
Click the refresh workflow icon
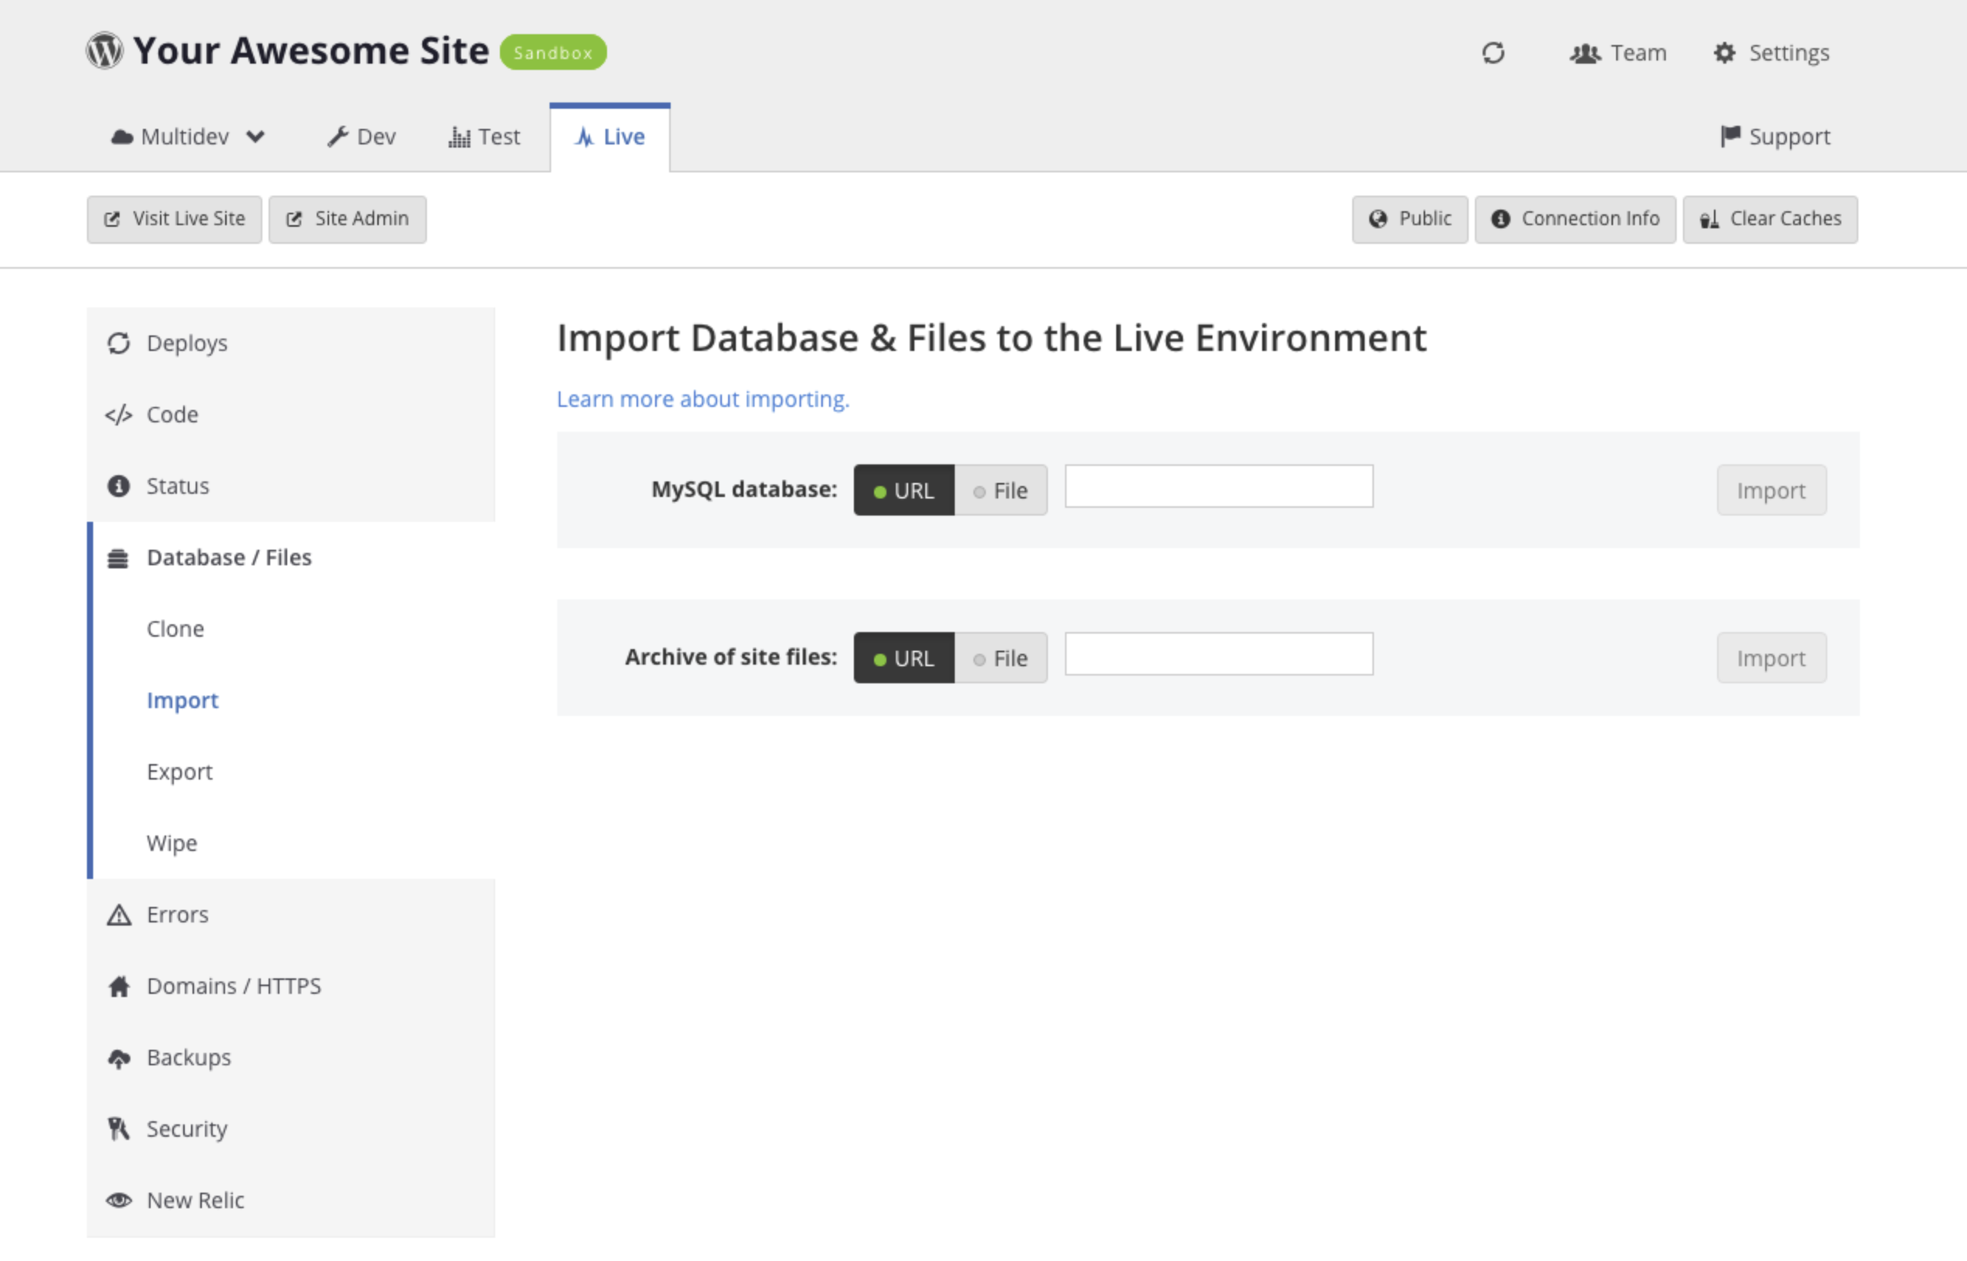click(x=1492, y=54)
